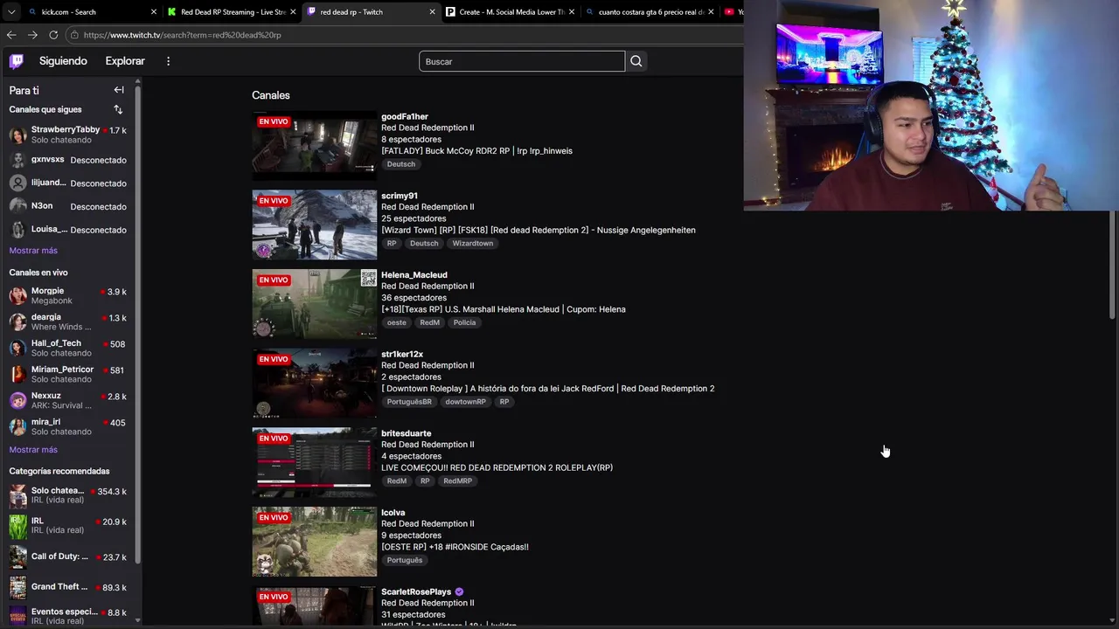Screen dimensions: 1119x629
Task: Click the browser back arrow
Action: (x=11, y=35)
